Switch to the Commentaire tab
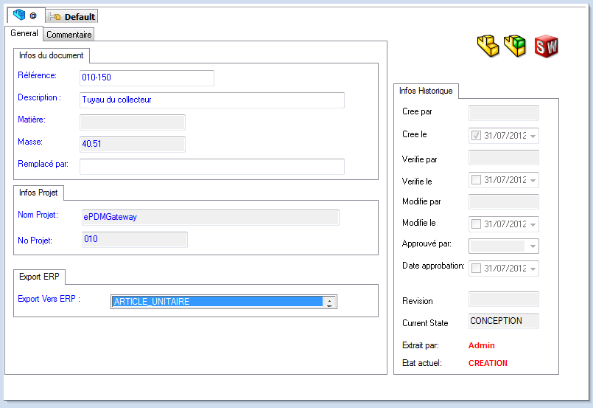The image size is (593, 408). click(x=69, y=35)
